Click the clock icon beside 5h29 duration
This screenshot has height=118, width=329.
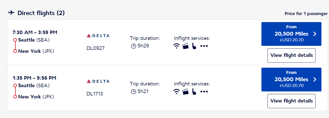tap(133, 46)
